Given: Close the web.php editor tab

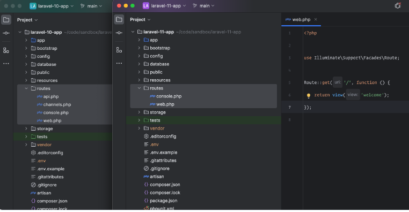Looking at the screenshot, I should click(x=316, y=19).
